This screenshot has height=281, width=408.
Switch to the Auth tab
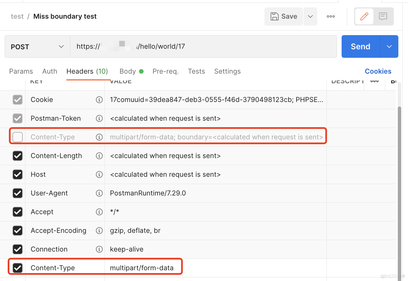coord(50,71)
